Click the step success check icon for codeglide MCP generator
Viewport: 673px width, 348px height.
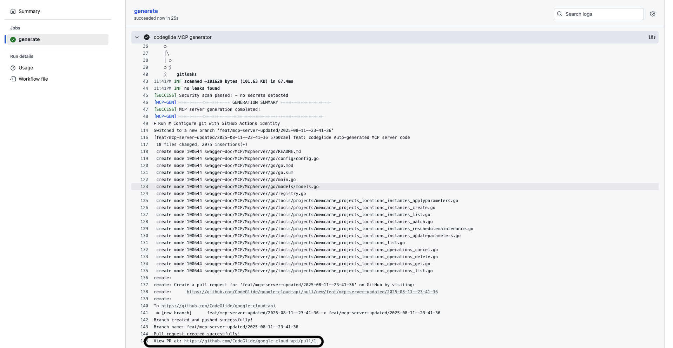pyautogui.click(x=147, y=37)
